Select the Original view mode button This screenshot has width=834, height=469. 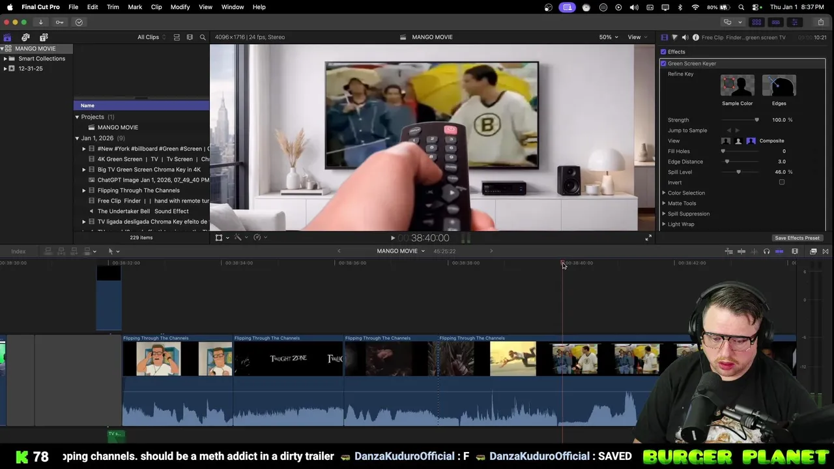click(x=726, y=141)
